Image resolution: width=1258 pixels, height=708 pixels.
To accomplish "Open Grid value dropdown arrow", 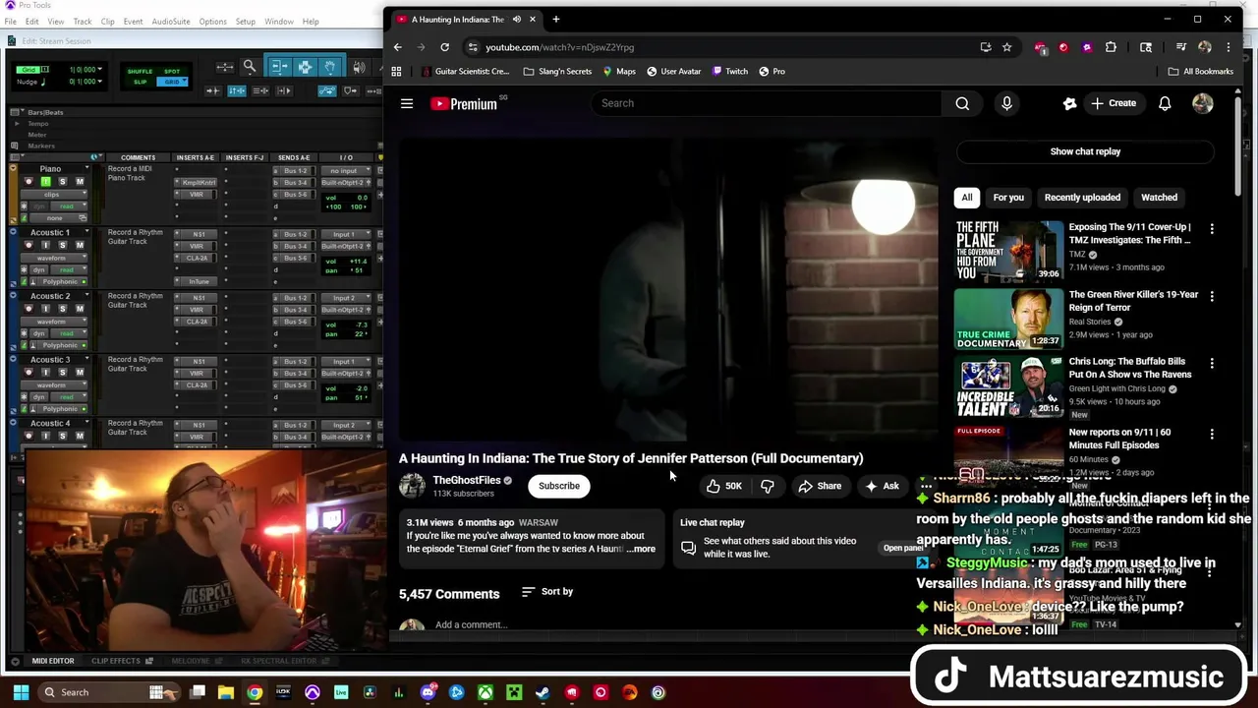I will pos(100,69).
